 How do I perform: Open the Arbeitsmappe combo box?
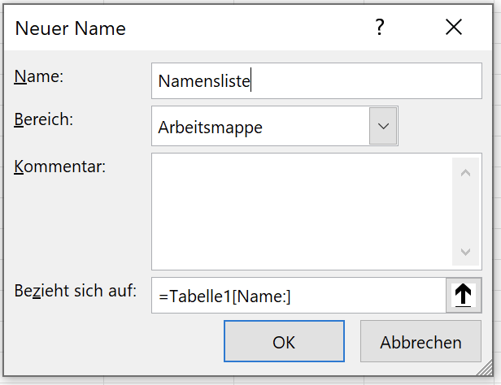[275, 126]
